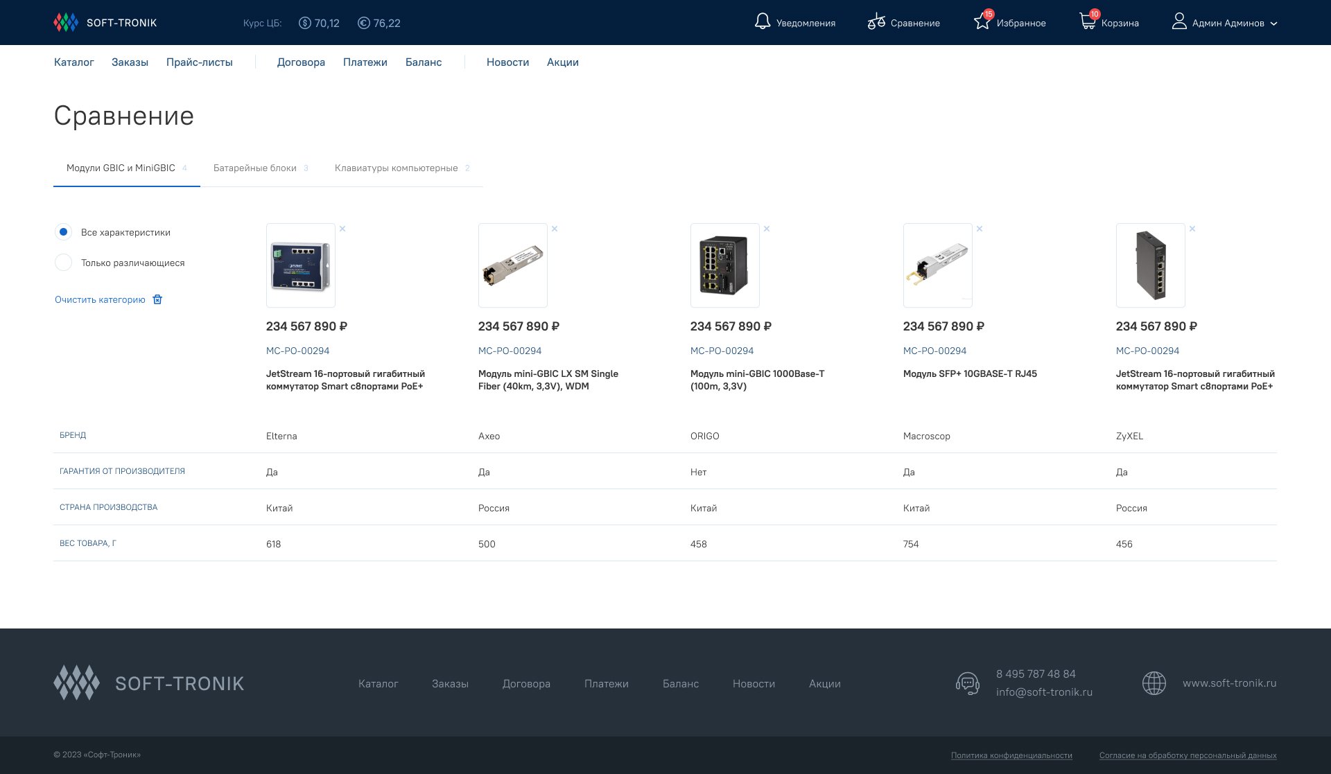Open Прайс-листы menu item
1331x774 pixels.
click(200, 62)
